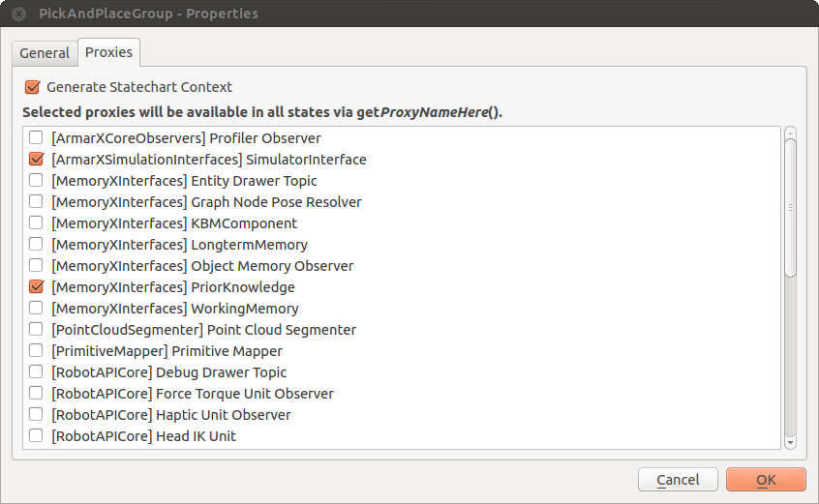Uncheck Generate Statechart Context
Image resolution: width=819 pixels, height=504 pixels.
(32, 87)
